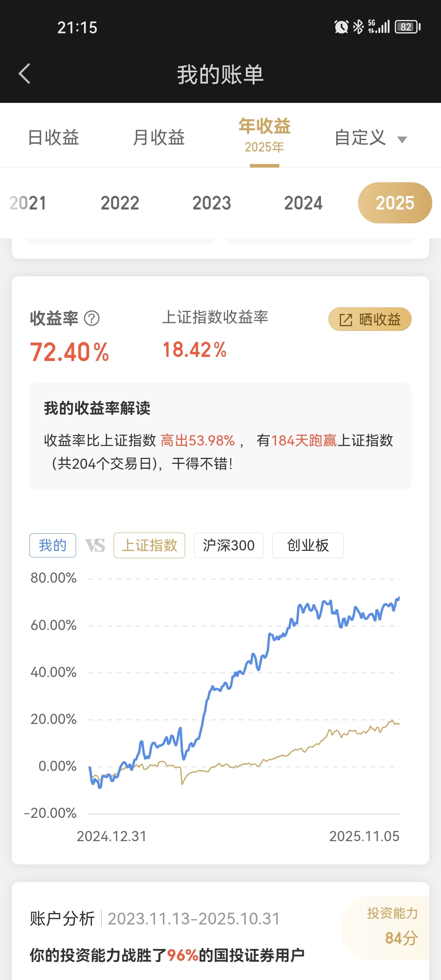
Task: Switch to the 月收益 tab
Action: 159,137
